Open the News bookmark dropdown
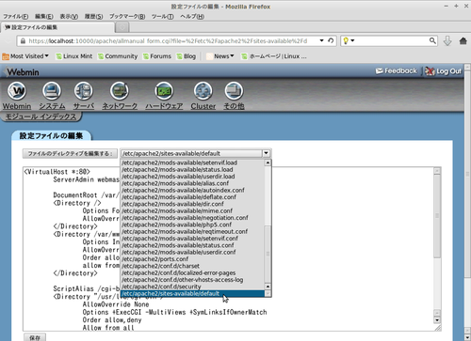This screenshot has height=341, width=471. (x=220, y=56)
